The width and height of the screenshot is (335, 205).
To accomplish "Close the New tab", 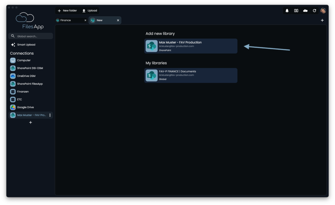I will point(118,20).
